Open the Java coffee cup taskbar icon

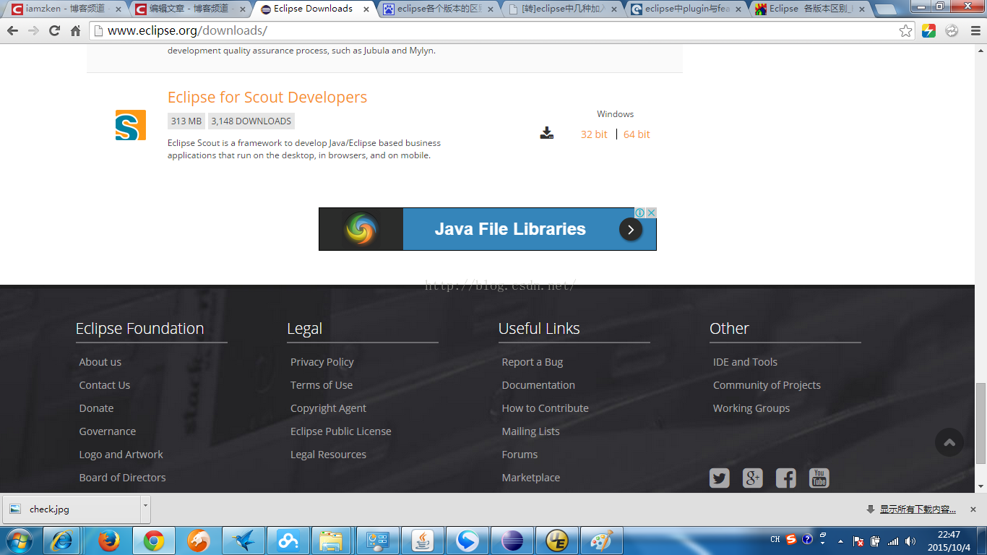coord(423,541)
